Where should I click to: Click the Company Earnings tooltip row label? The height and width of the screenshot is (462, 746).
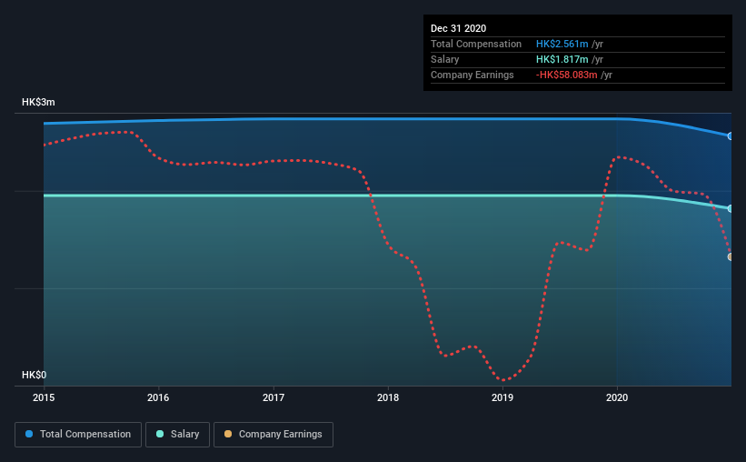tap(472, 75)
